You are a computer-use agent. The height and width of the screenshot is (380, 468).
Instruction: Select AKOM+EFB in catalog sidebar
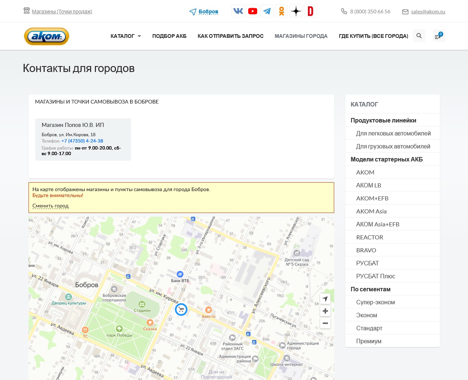(x=372, y=198)
